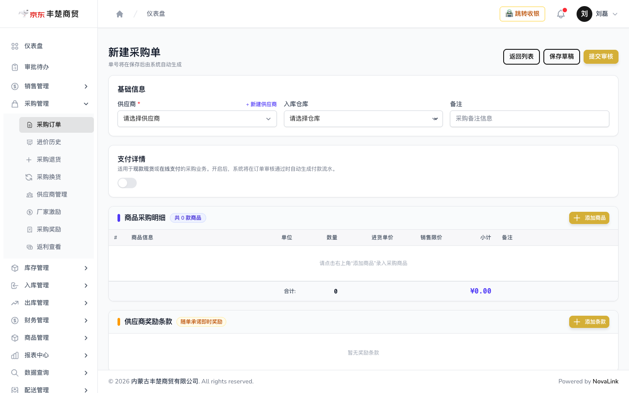The width and height of the screenshot is (629, 393).
Task: Click the 采购换货 refresh icon
Action: 29,177
